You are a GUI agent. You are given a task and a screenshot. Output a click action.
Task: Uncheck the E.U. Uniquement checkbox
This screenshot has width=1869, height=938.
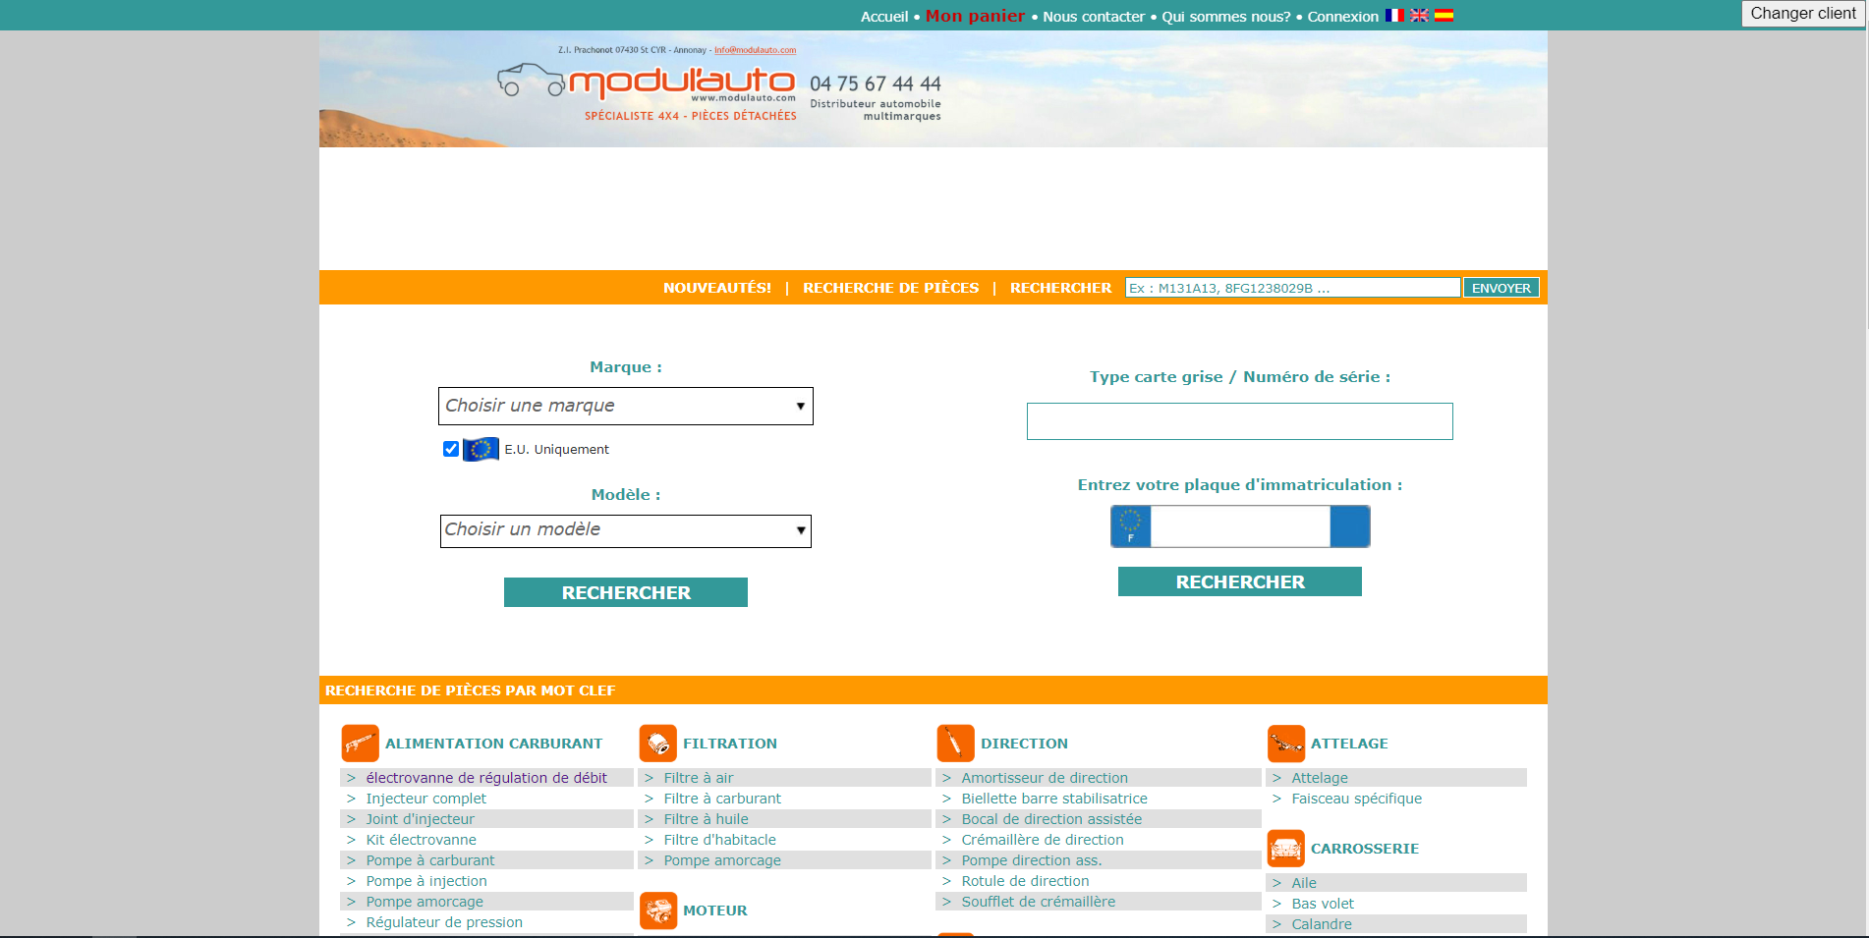click(x=451, y=449)
